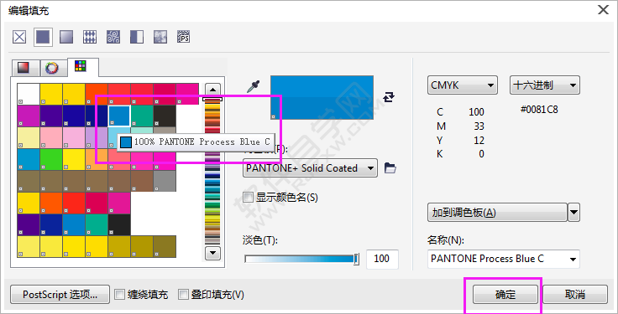
Task: Activate the eyedropper color picker
Action: click(x=253, y=87)
